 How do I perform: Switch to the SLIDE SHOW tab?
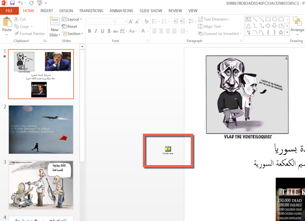[151, 11]
